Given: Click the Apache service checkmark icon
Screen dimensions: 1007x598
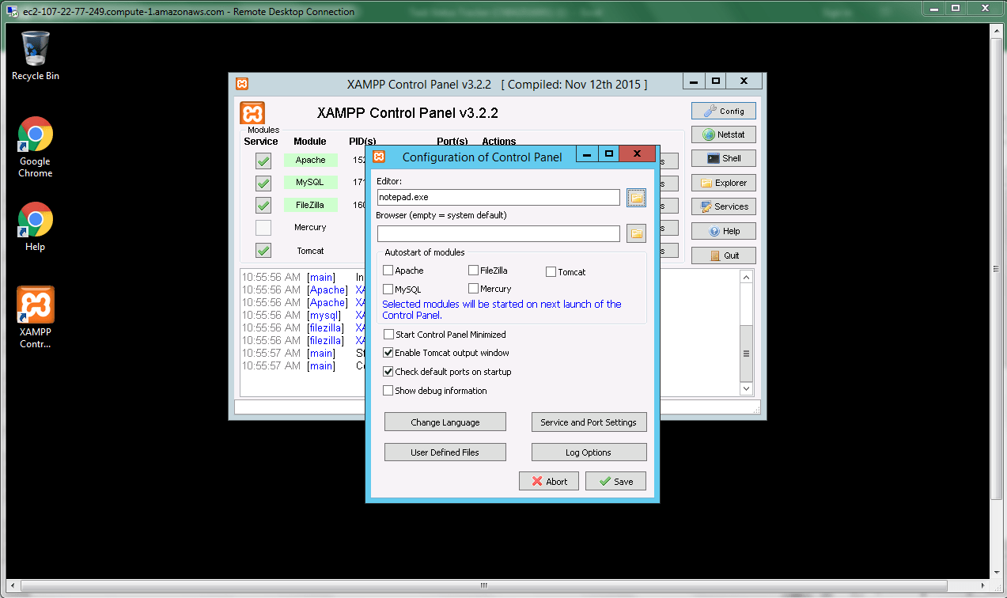Looking at the screenshot, I should tap(263, 161).
